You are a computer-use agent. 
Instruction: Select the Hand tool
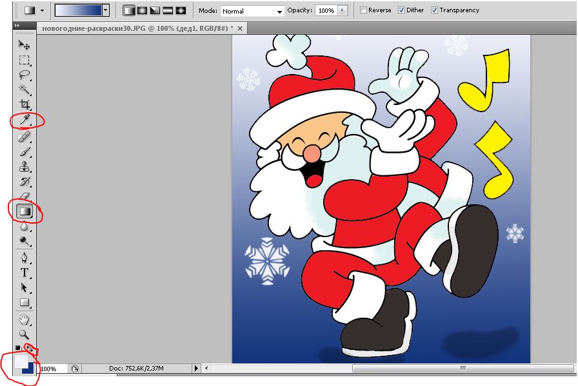coord(25,320)
